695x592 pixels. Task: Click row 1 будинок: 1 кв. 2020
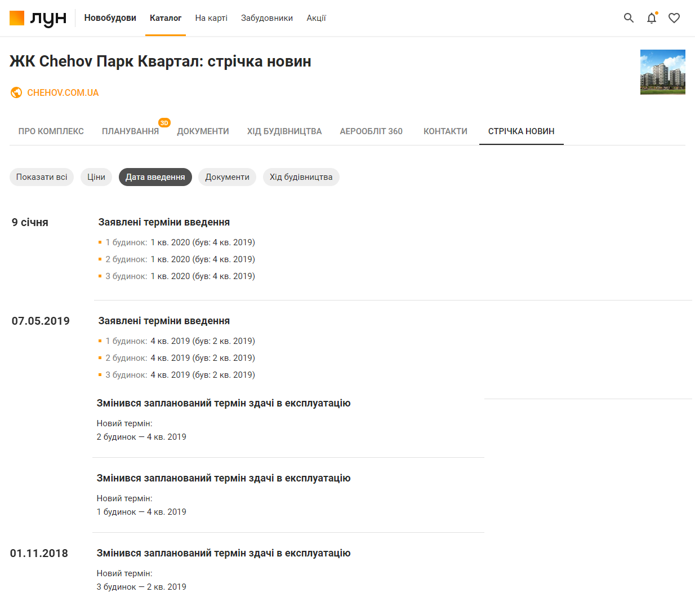(177, 242)
